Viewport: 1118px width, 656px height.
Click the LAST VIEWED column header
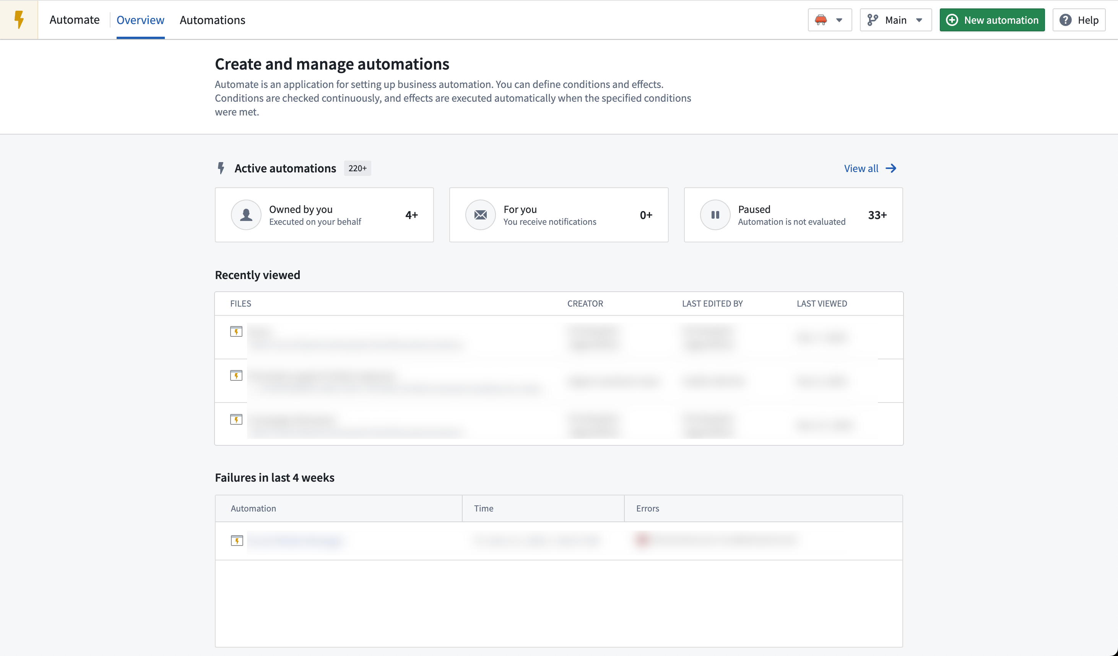point(822,304)
